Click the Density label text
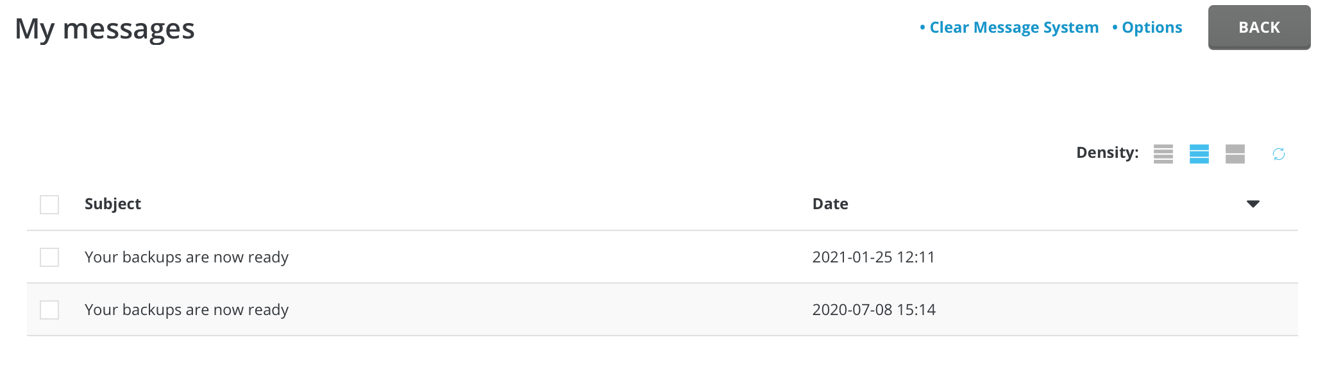 coord(1107,153)
